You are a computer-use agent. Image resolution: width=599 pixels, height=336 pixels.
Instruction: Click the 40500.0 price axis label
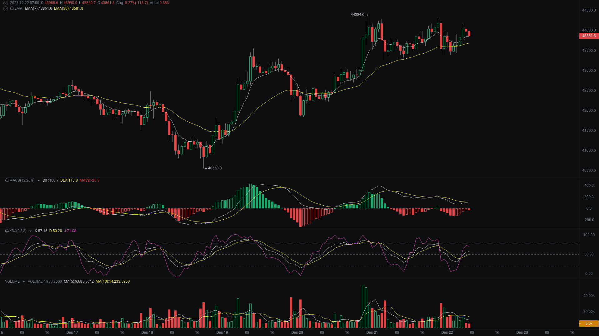pos(589,170)
